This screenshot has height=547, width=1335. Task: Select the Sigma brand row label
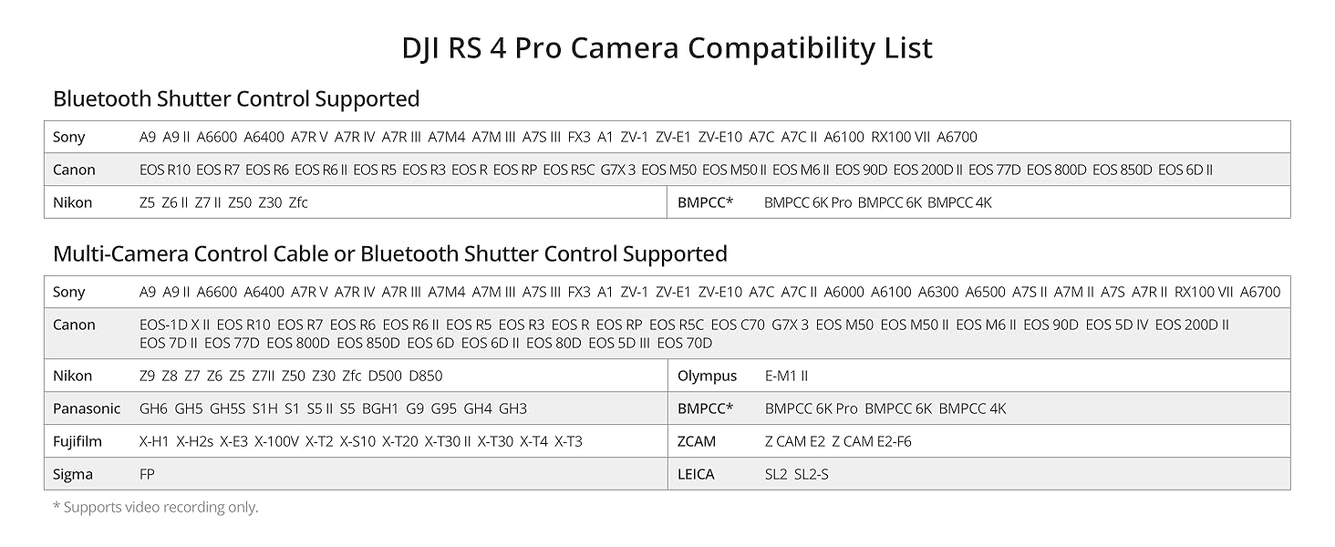pos(73,474)
